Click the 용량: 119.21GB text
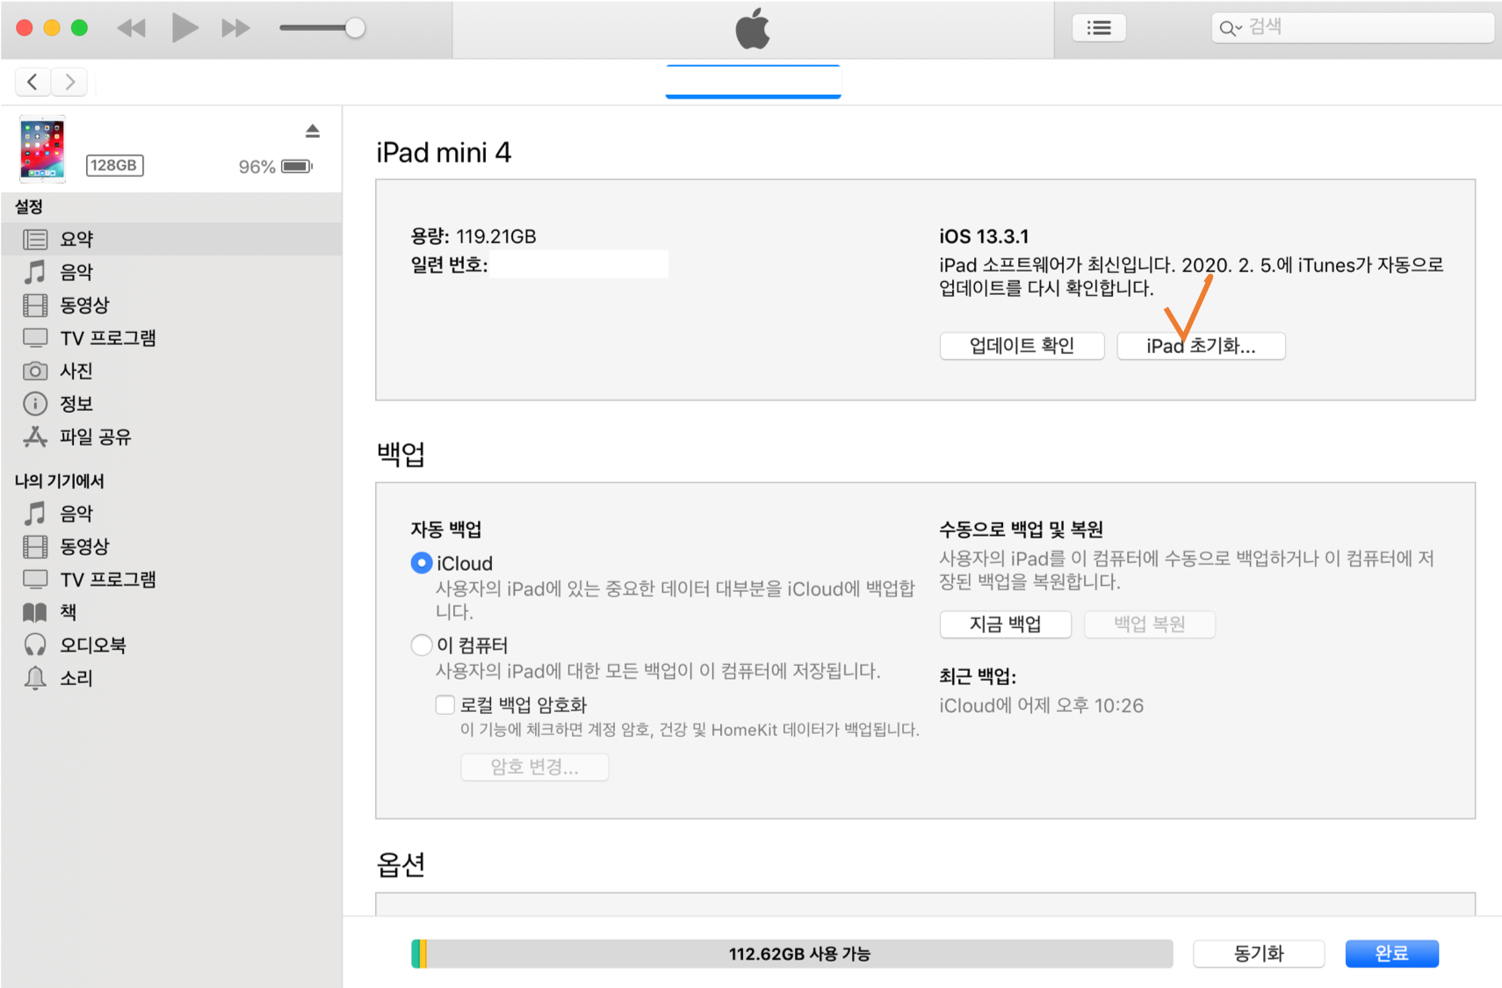1502x988 pixels. (473, 236)
